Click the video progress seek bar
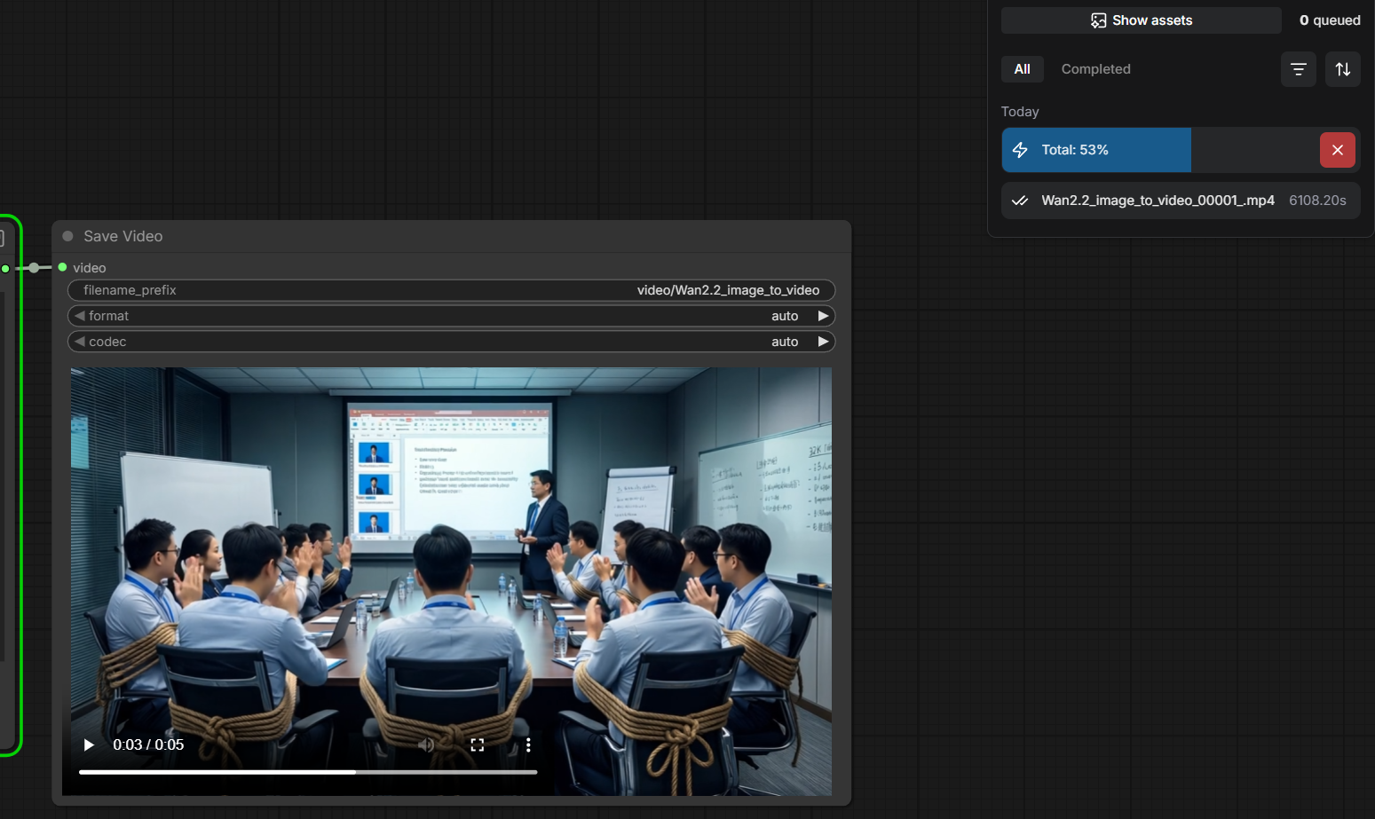This screenshot has width=1375, height=819. coord(308,772)
